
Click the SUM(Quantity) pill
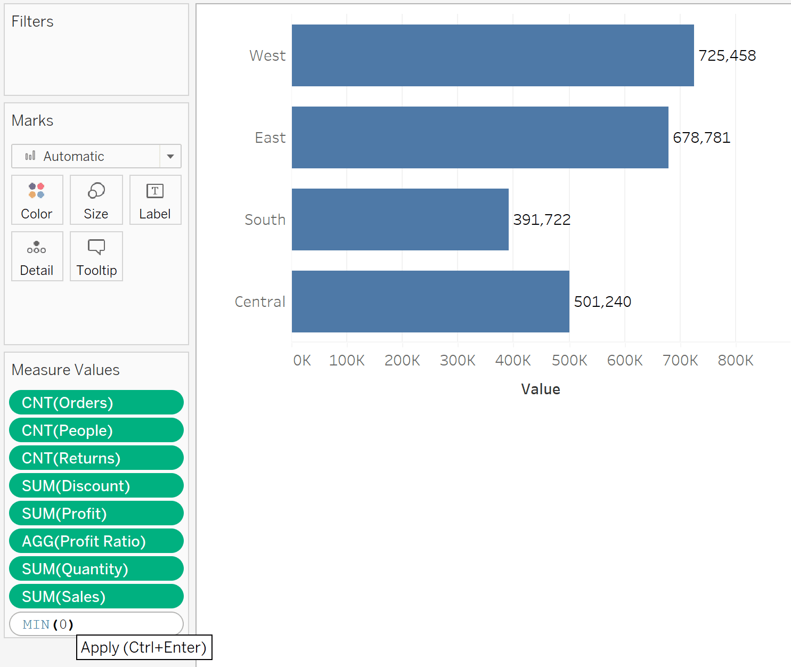96,569
